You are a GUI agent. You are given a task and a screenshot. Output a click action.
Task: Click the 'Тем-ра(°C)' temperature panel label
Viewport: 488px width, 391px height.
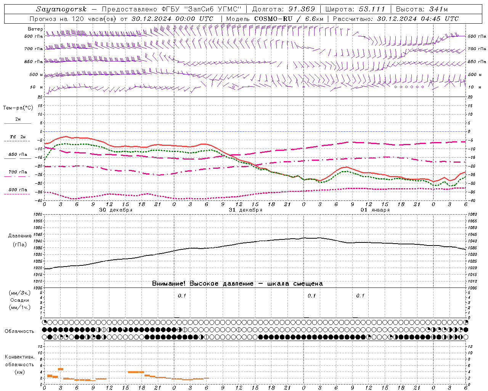pos(18,108)
